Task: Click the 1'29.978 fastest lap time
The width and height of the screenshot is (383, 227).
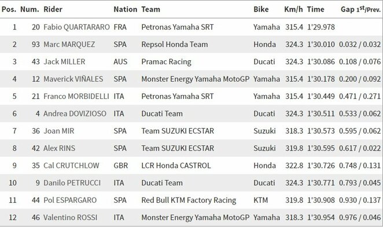Action: tap(321, 27)
